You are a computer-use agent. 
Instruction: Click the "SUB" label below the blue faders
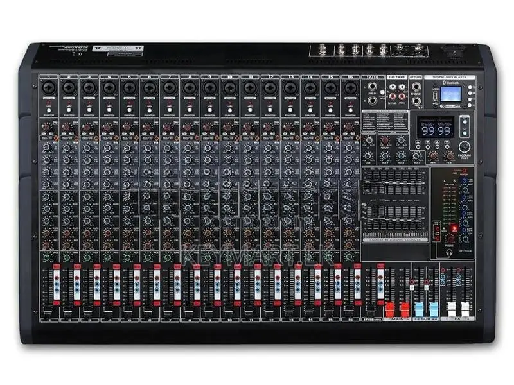(x=425, y=318)
